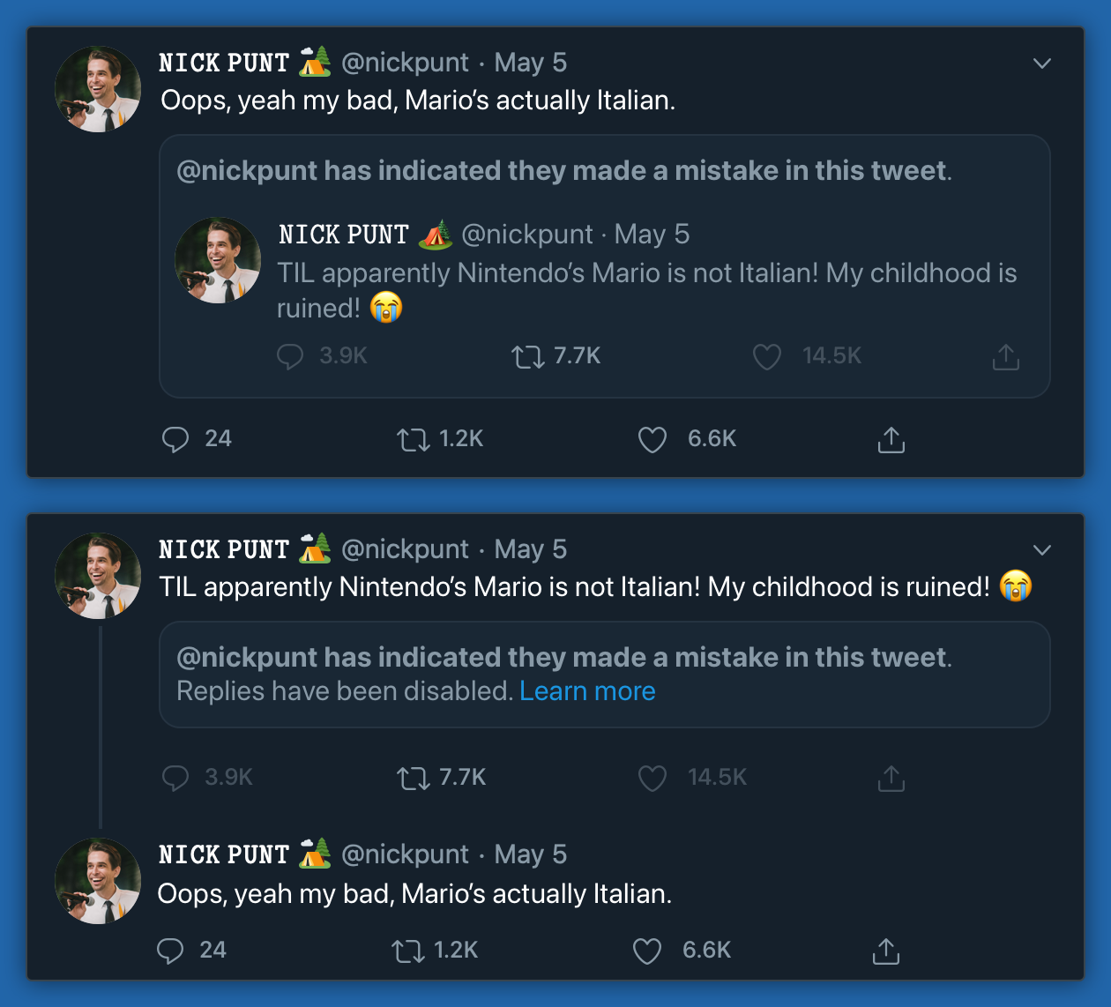Click Nick Punt's profile picture on bottom tweet
Screen dimensions: 1111x1007
point(97,575)
